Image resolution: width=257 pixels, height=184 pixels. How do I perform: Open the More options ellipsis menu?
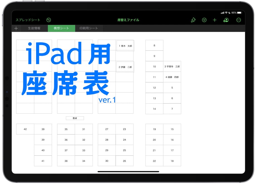click(239, 20)
